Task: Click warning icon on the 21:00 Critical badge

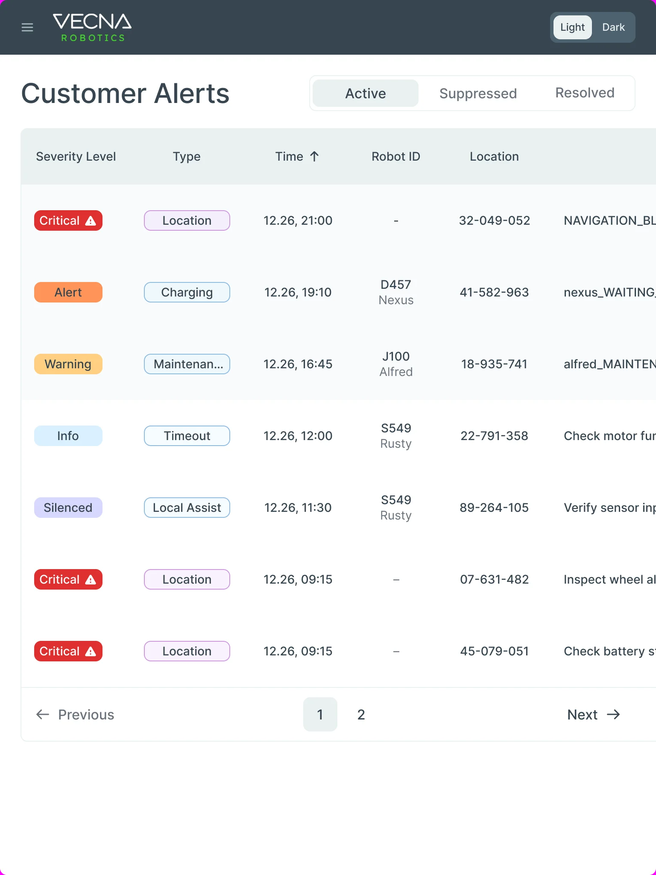Action: 91,221
